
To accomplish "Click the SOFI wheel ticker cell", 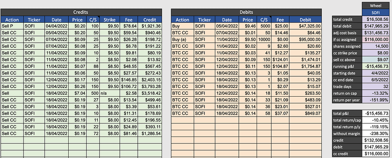I will tap(376, 13).
